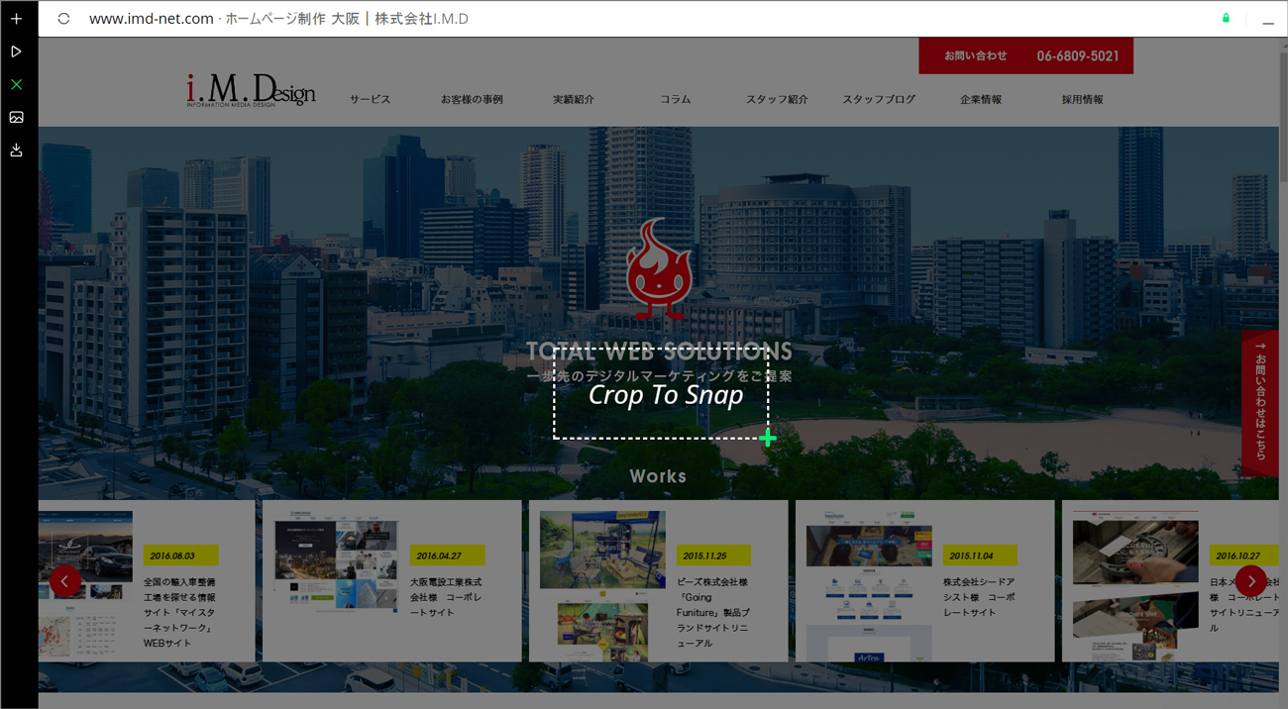The image size is (1288, 709).
Task: Click the TOTAL WEB SOLUTIONS heading
Action: pyautogui.click(x=659, y=352)
